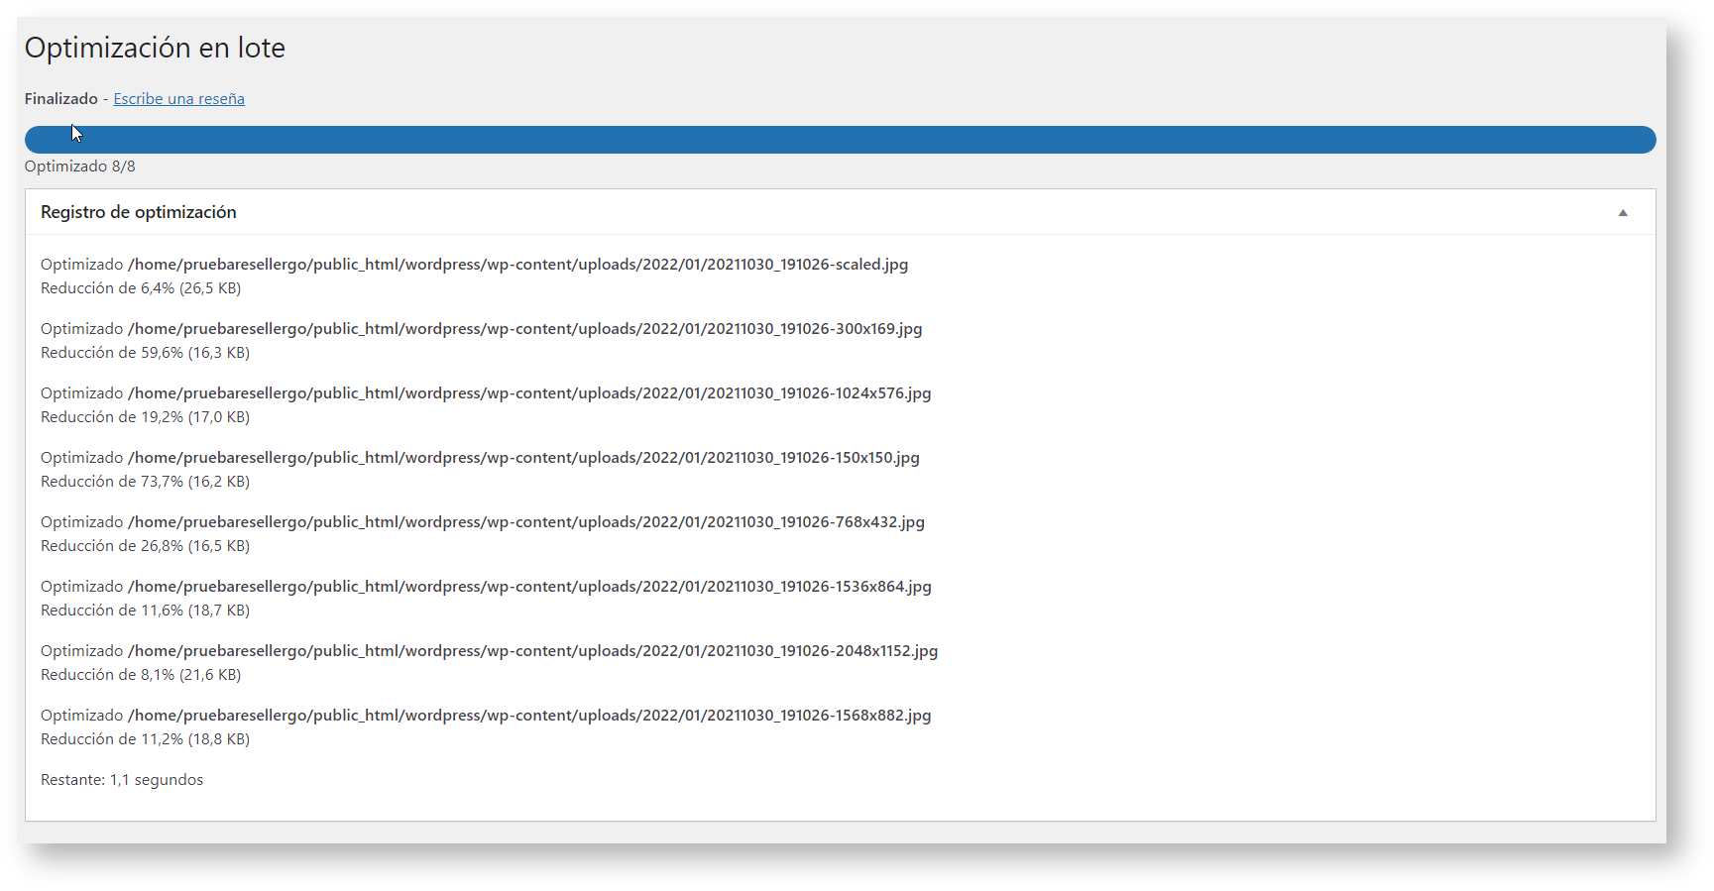Click the "Optimización en lote" page heading
1714x891 pixels.
pos(155,48)
